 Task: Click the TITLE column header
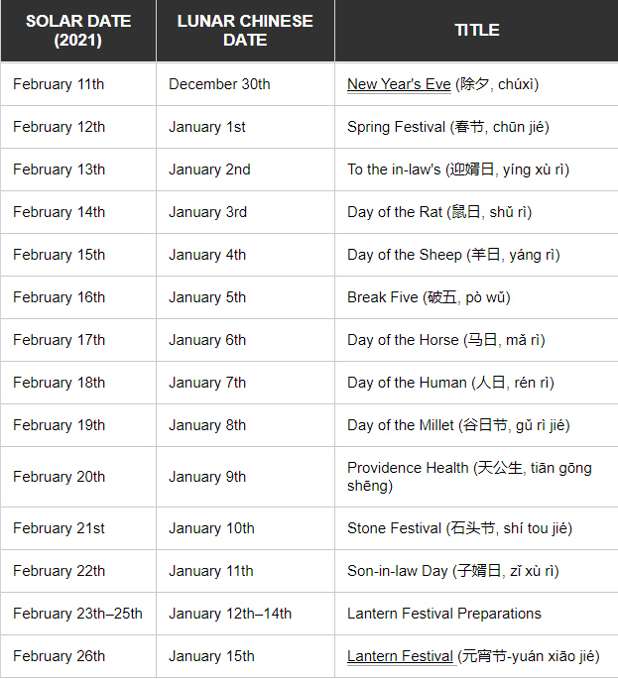(477, 31)
